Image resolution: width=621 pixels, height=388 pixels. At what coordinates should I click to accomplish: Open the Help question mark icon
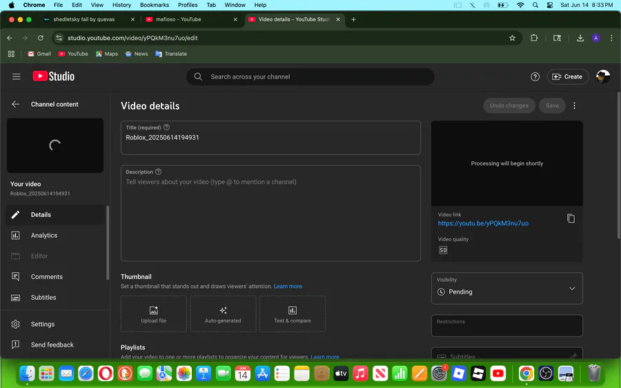[x=535, y=76]
